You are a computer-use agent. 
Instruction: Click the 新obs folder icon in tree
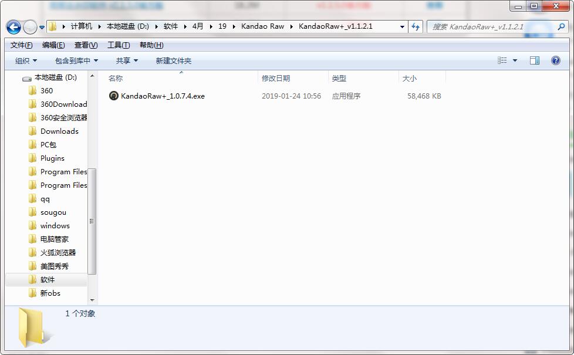[x=33, y=293]
